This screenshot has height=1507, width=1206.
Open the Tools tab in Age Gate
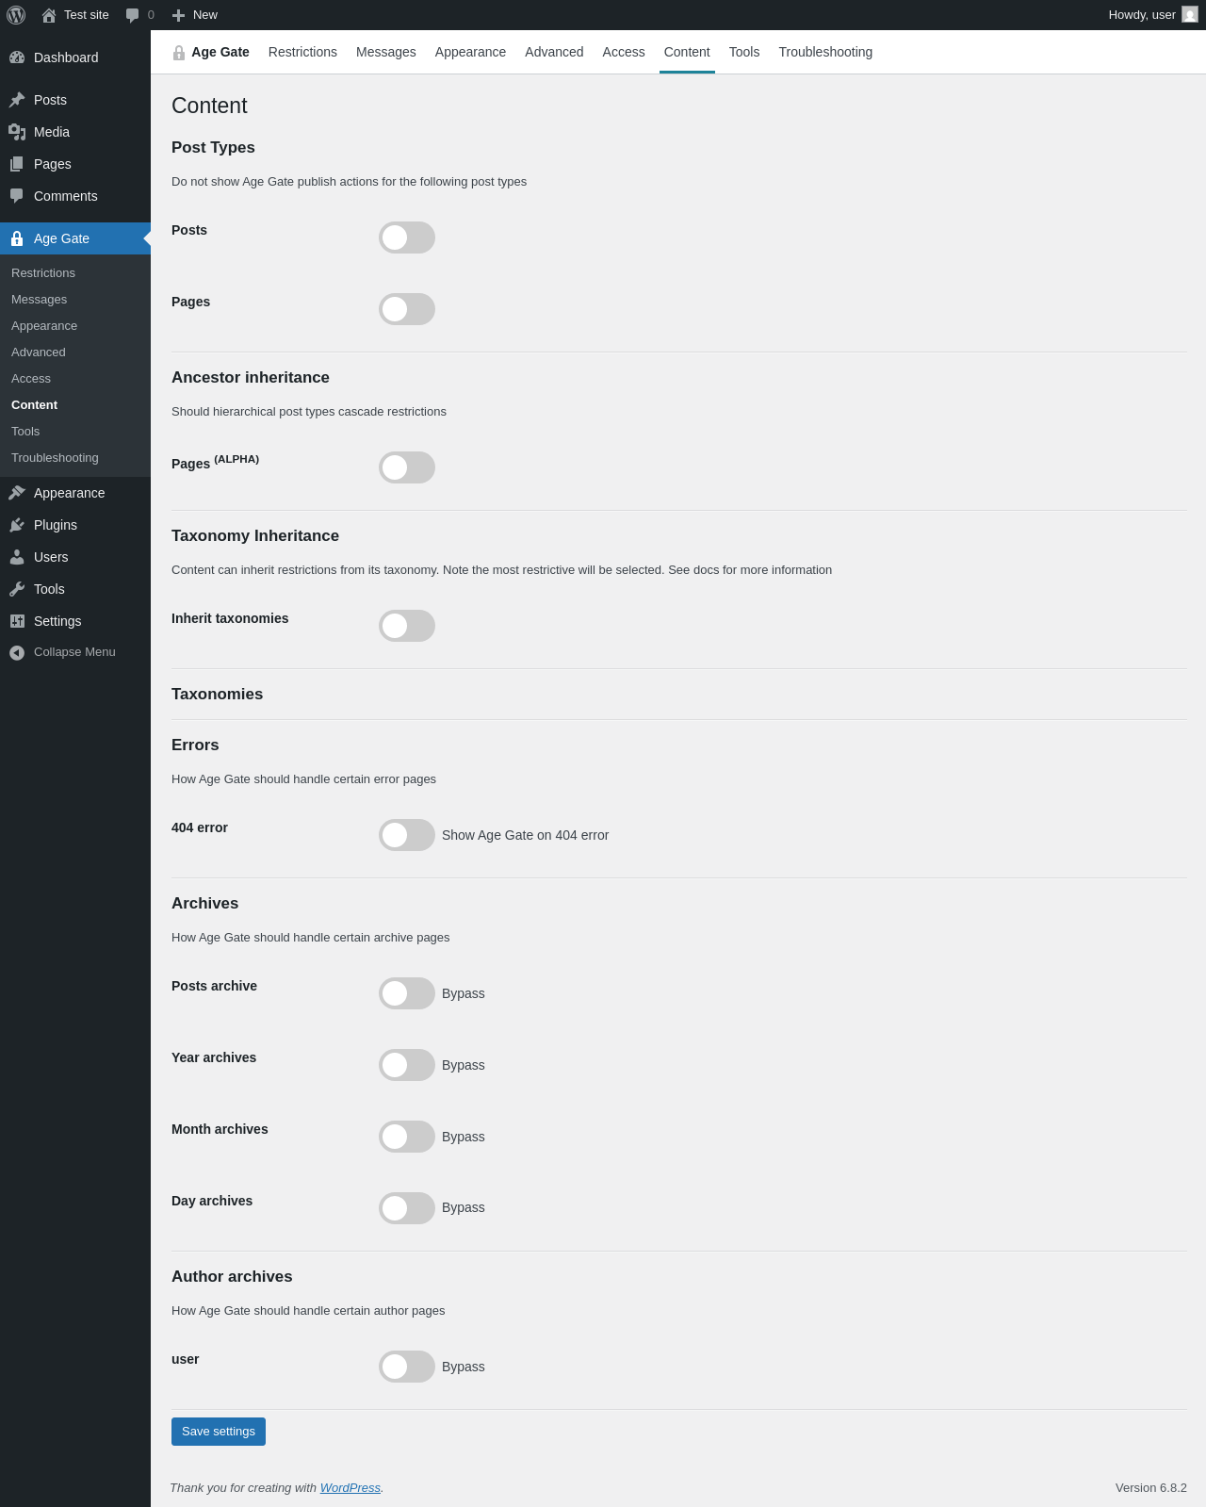pos(744,52)
